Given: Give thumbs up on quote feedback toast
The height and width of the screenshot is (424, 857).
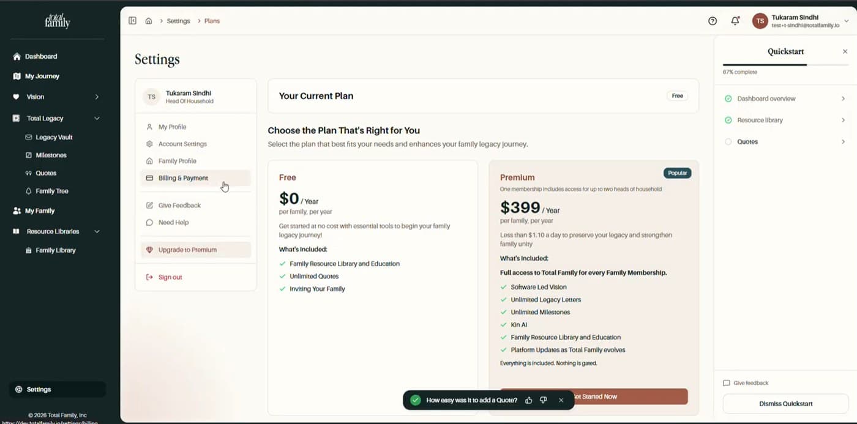Looking at the screenshot, I should click(529, 400).
